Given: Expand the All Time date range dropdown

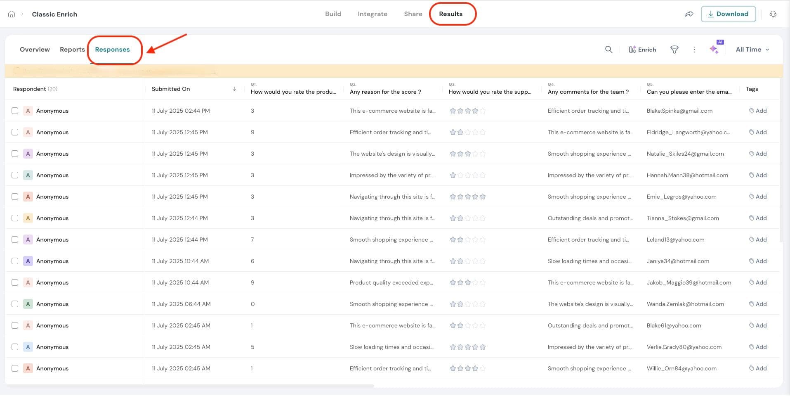Looking at the screenshot, I should (752, 50).
